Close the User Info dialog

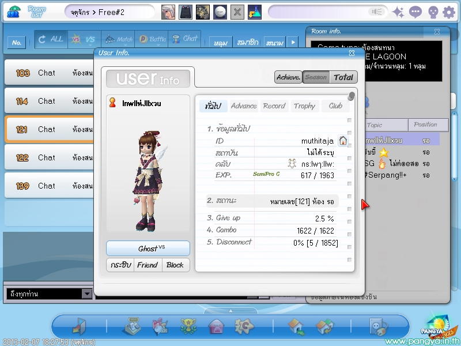click(x=352, y=53)
